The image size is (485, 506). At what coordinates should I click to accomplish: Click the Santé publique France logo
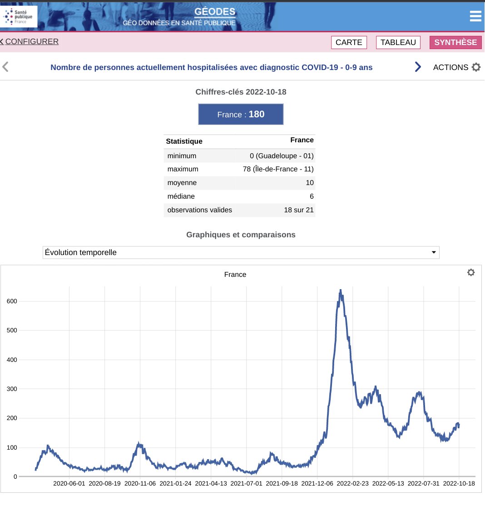click(x=19, y=16)
